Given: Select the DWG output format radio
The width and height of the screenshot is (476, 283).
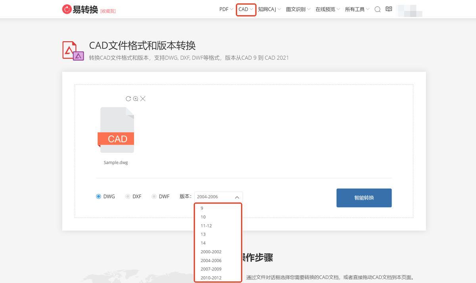Looking at the screenshot, I should pos(99,196).
